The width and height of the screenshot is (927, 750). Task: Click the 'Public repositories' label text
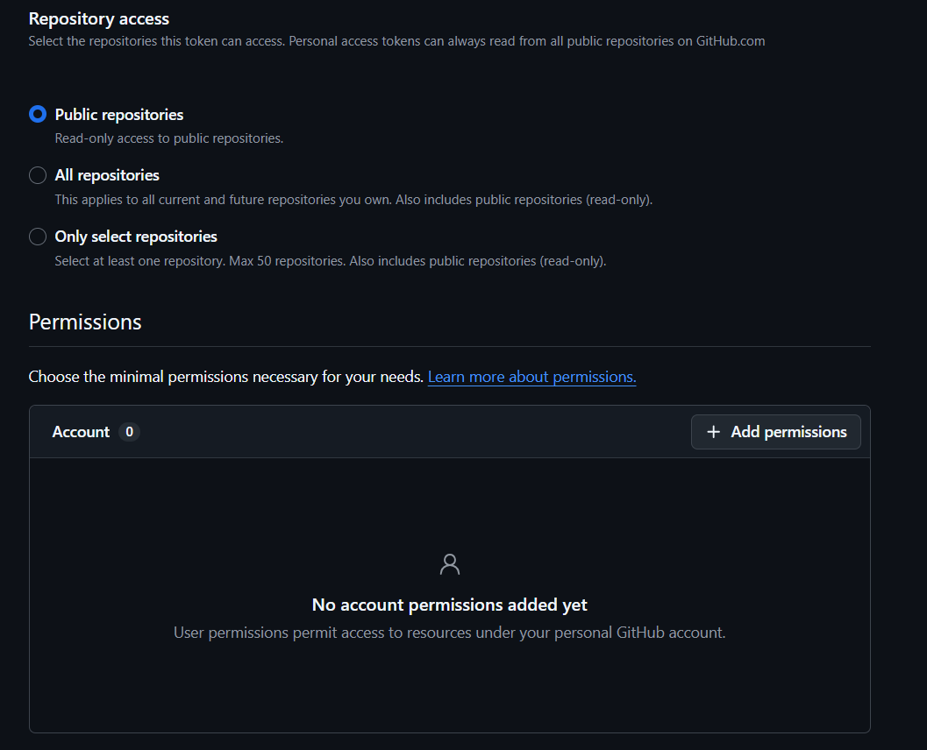click(x=119, y=115)
